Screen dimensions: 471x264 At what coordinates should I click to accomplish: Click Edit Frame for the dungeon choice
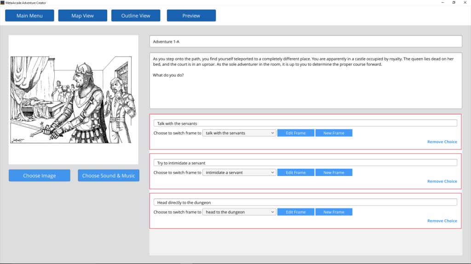click(296, 212)
